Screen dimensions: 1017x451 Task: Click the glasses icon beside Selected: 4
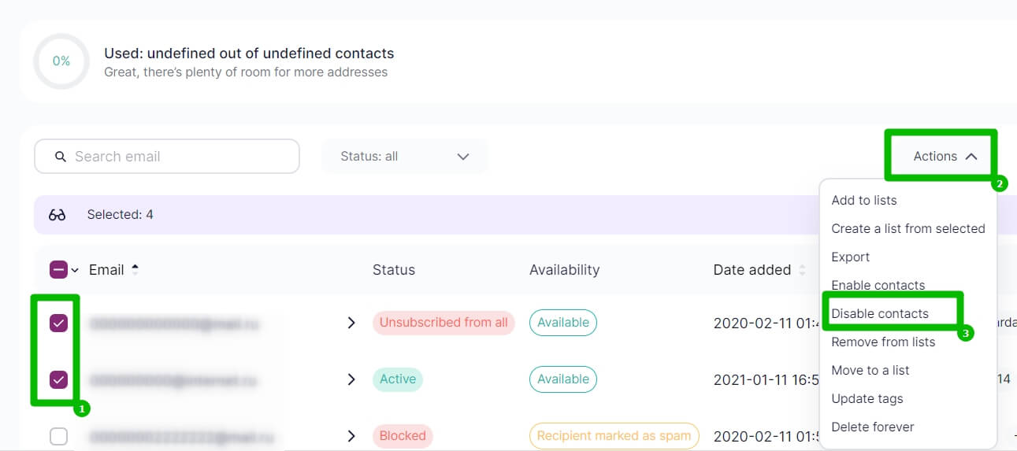click(x=57, y=215)
